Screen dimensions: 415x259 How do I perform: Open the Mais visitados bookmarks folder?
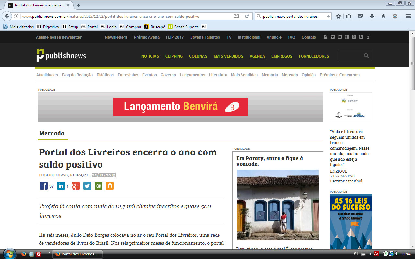18,27
